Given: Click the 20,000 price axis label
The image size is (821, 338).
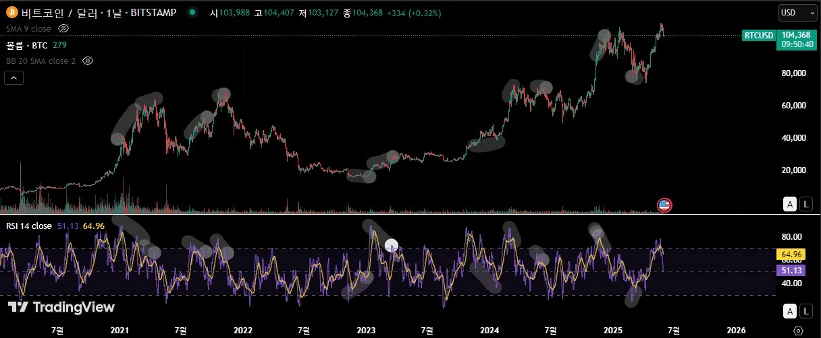Looking at the screenshot, I should (x=794, y=170).
